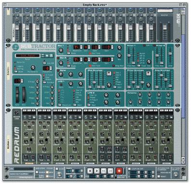191x184 pixels.
Task: Turn on the Subtractor Noise generator
Action: 58,71
